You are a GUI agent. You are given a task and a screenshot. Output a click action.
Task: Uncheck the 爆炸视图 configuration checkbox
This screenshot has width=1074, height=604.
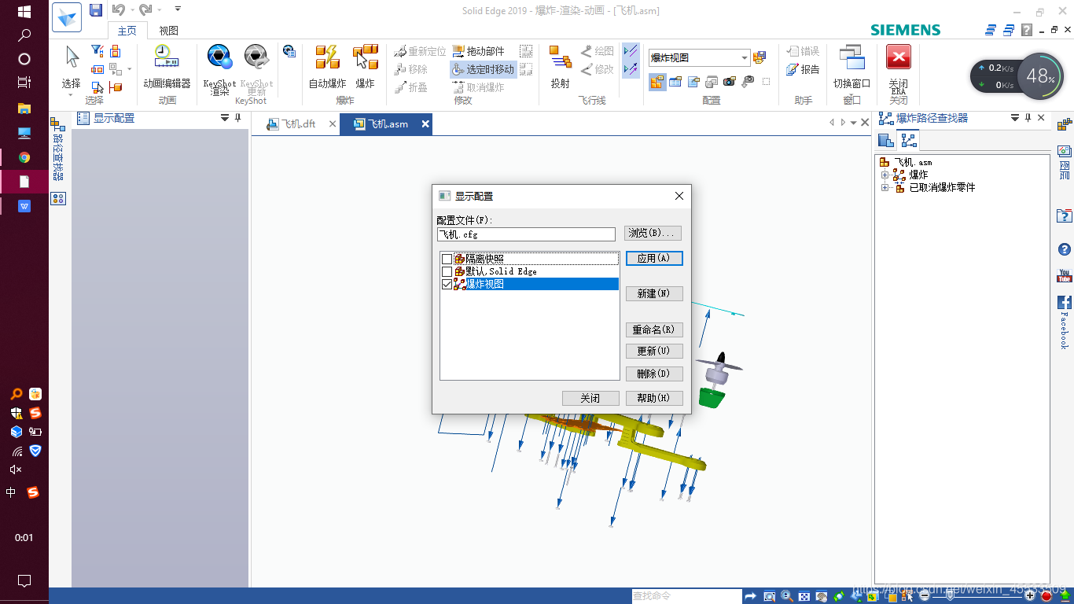pos(447,285)
